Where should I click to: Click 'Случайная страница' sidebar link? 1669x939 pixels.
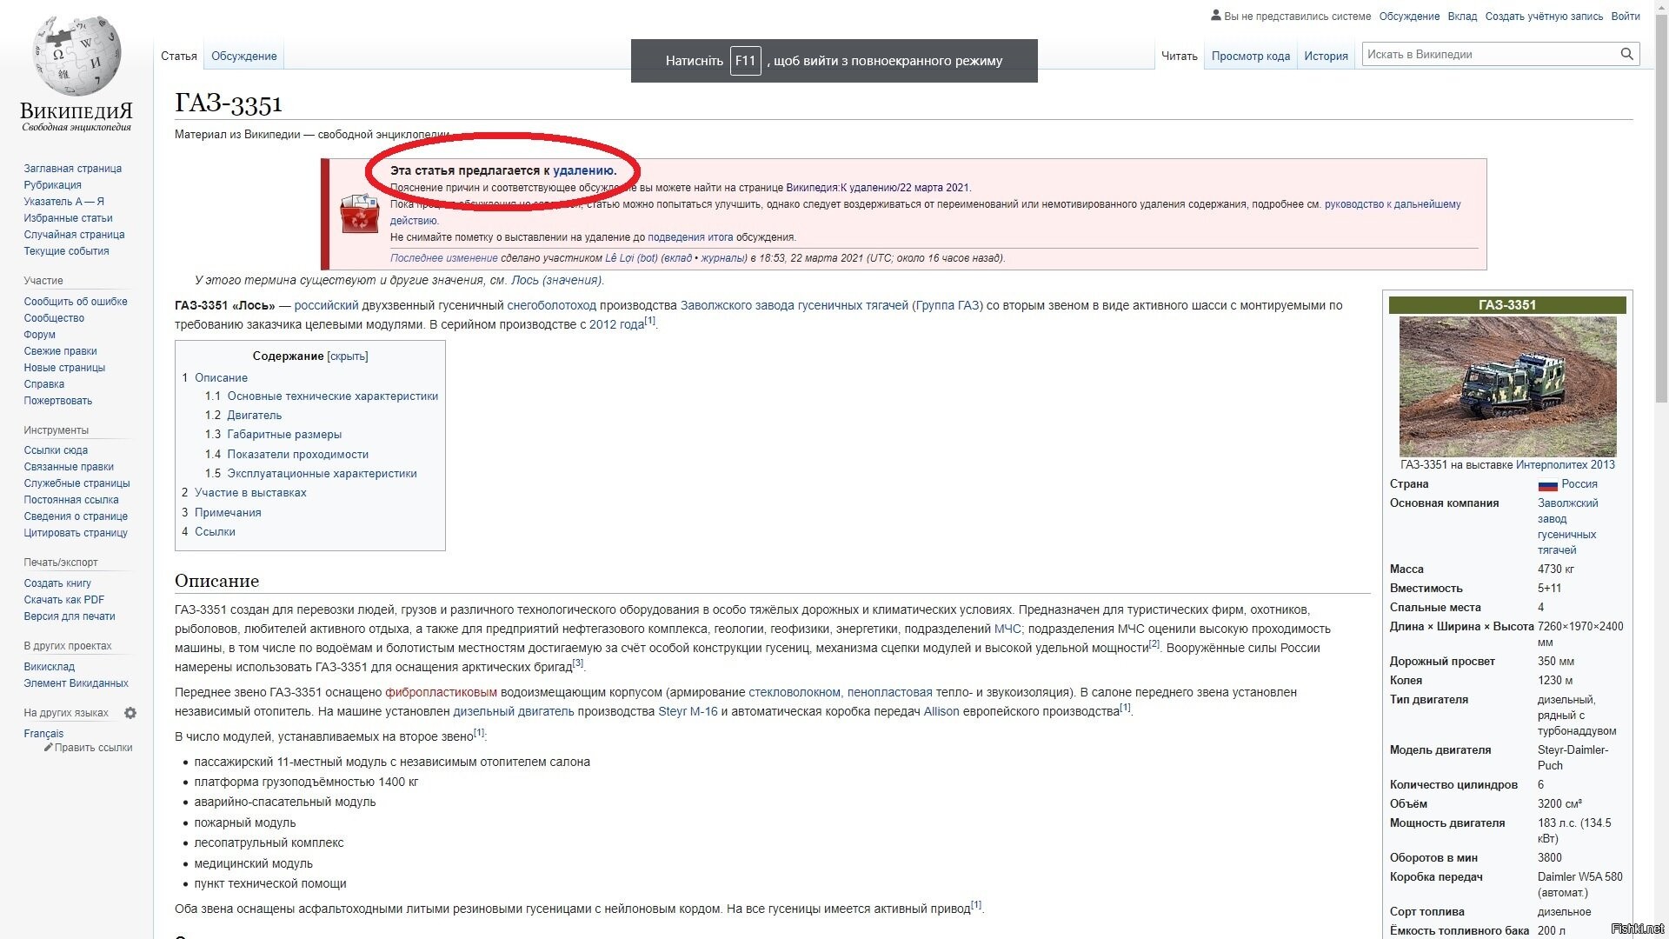tap(75, 235)
